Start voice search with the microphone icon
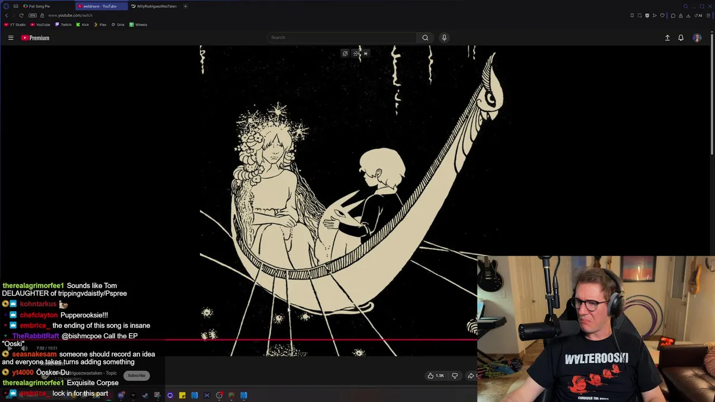715x402 pixels. tap(444, 37)
